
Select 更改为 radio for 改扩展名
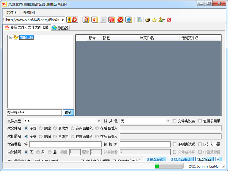[x=55, y=136]
